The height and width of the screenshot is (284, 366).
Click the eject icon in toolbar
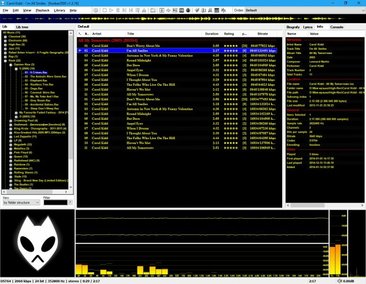tap(144, 10)
